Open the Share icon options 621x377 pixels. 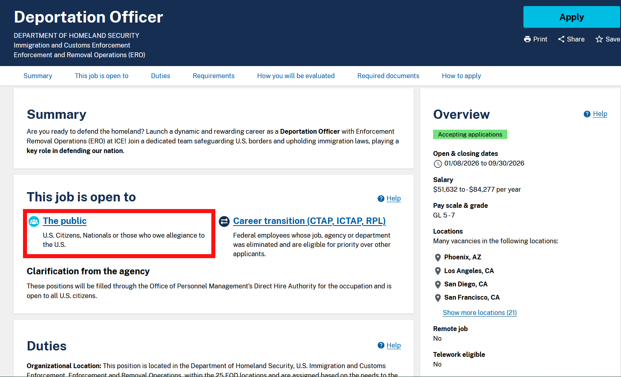561,39
